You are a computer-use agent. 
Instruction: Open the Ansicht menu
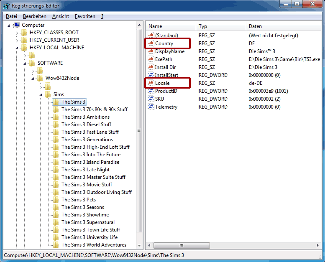coord(61,16)
